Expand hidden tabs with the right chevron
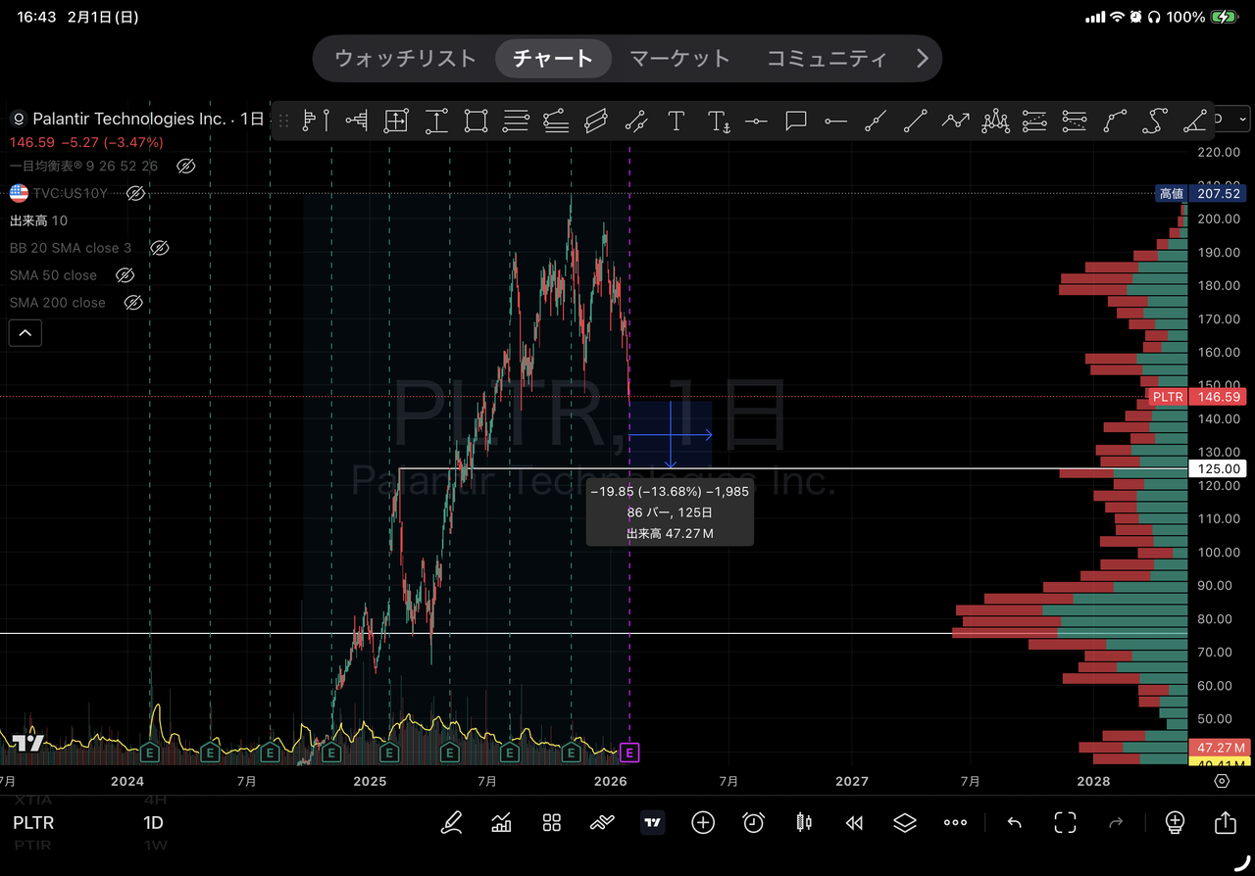This screenshot has width=1255, height=876. tap(921, 58)
